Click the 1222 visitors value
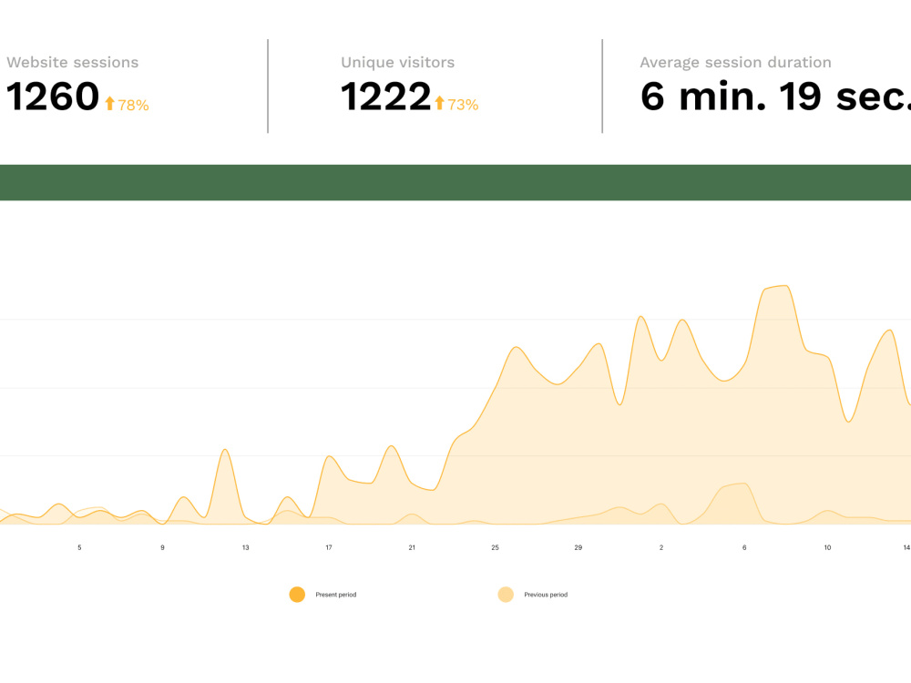This screenshot has width=911, height=683. coord(385,97)
